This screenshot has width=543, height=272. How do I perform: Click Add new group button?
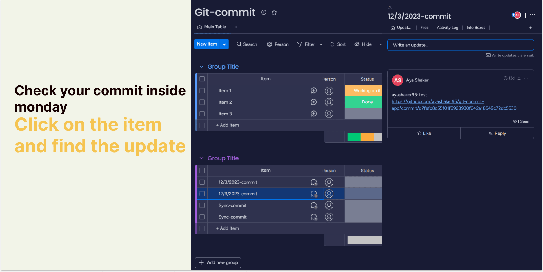pyautogui.click(x=218, y=262)
